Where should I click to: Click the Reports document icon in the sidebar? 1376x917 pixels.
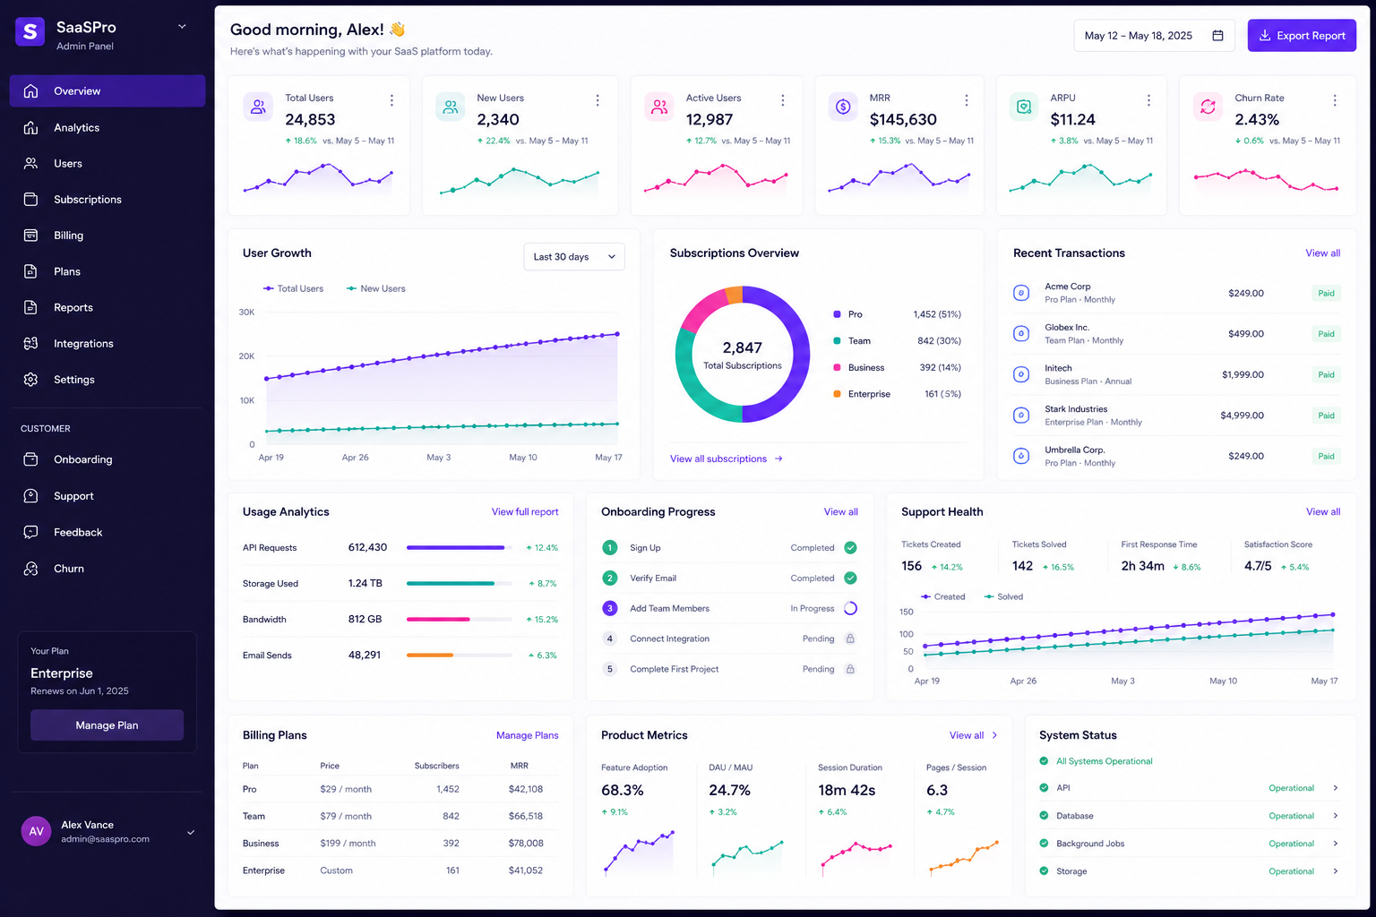click(30, 307)
